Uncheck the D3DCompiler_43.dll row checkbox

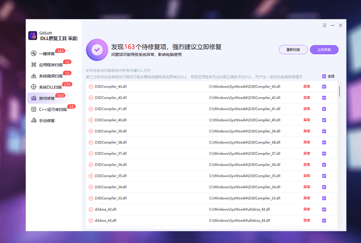pyautogui.click(x=324, y=86)
